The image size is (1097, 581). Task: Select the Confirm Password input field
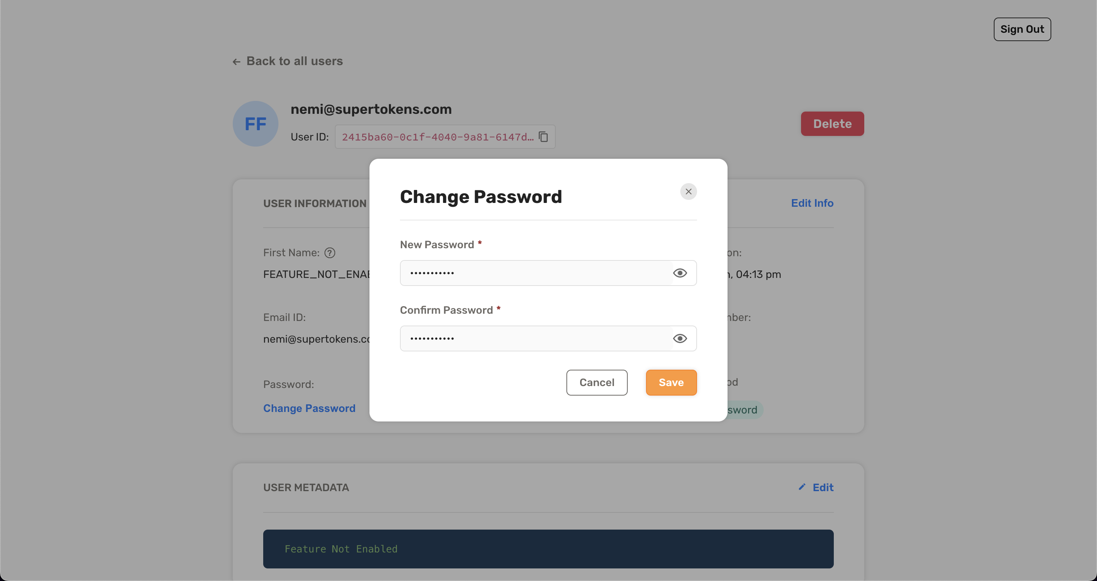tap(548, 338)
